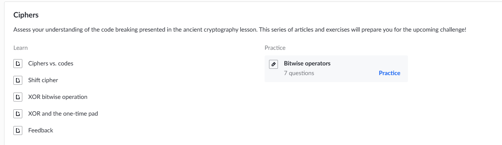Open XOR and the one-time pad article
This screenshot has height=145, width=502.
point(63,114)
